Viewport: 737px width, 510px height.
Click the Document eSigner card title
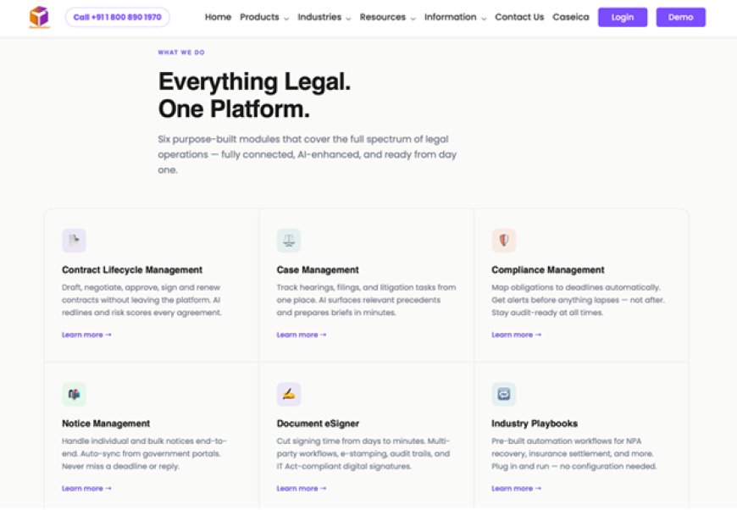point(318,424)
